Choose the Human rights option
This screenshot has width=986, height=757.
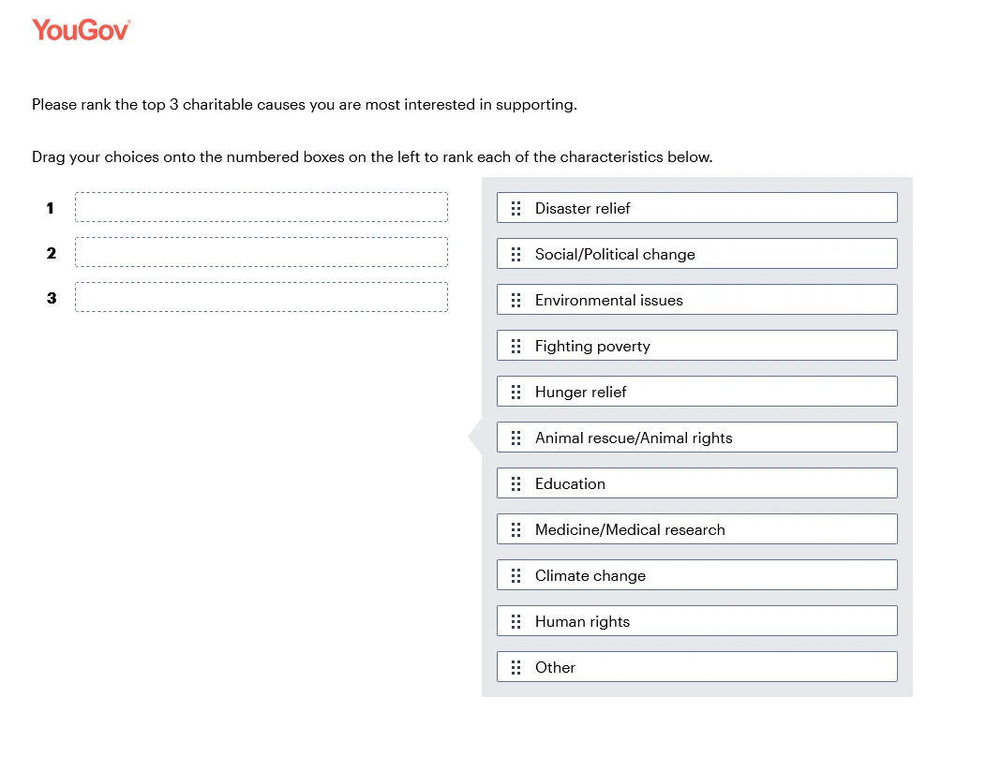pyautogui.click(x=695, y=621)
